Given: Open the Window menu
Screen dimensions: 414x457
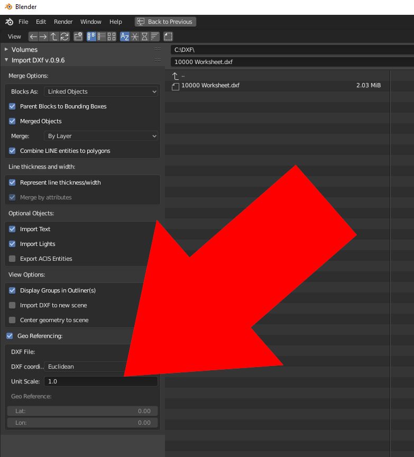Looking at the screenshot, I should (x=91, y=22).
